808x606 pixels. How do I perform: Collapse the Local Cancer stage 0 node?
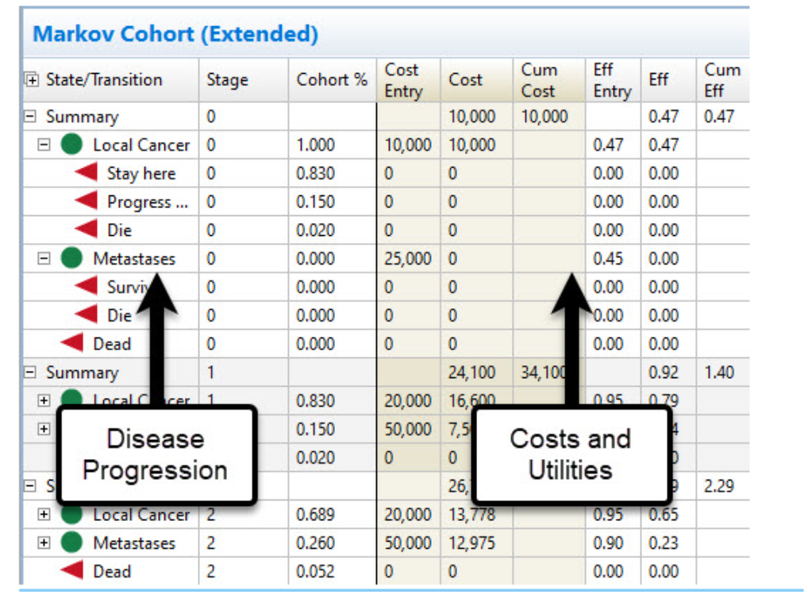coord(45,145)
